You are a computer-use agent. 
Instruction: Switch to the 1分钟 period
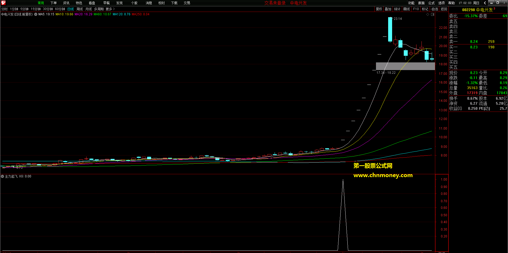click(14, 9)
